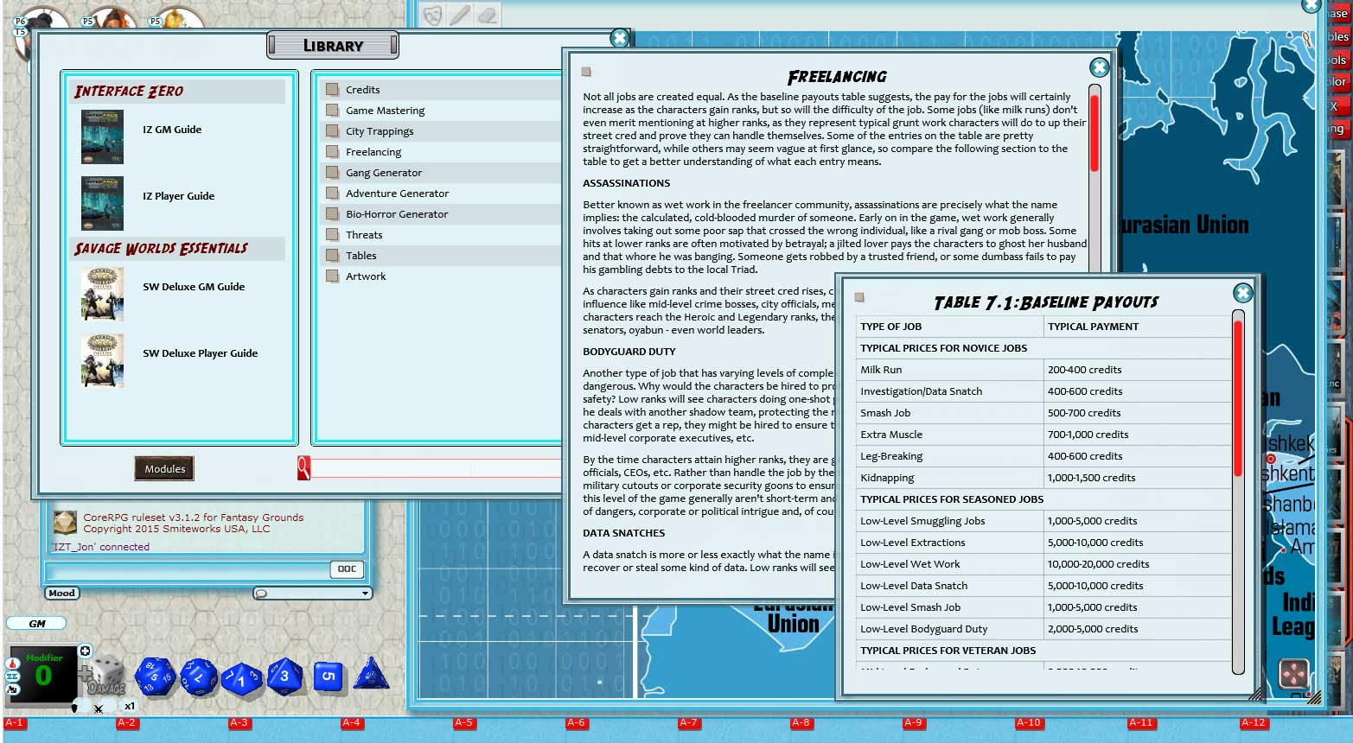Toggle the ZZ status icon beside the Modifier box
This screenshot has height=743, width=1353.
point(12,676)
